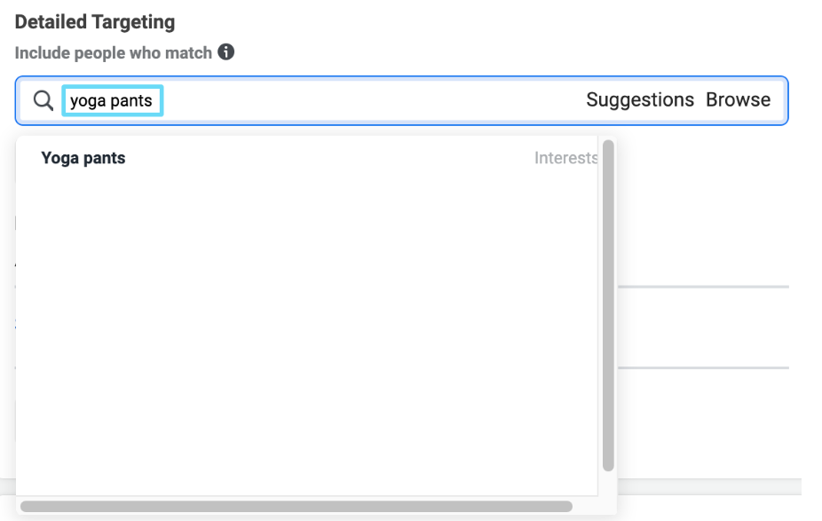Click the Detailed Targeting heading
The height and width of the screenshot is (521, 822).
click(x=95, y=22)
